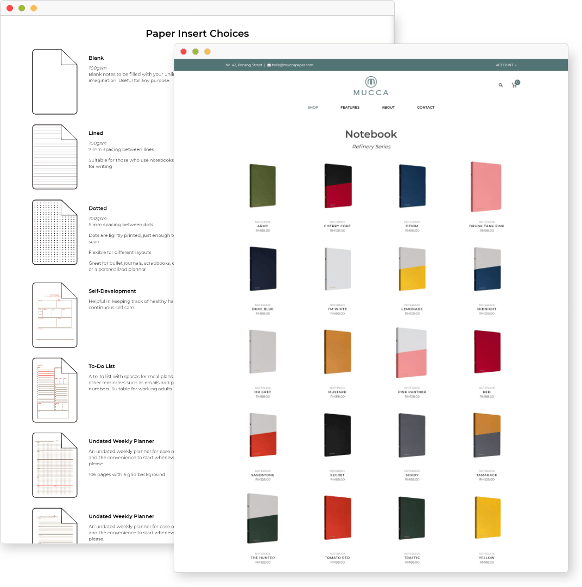Click the Lined heading in Paper Insert window

pyautogui.click(x=96, y=133)
